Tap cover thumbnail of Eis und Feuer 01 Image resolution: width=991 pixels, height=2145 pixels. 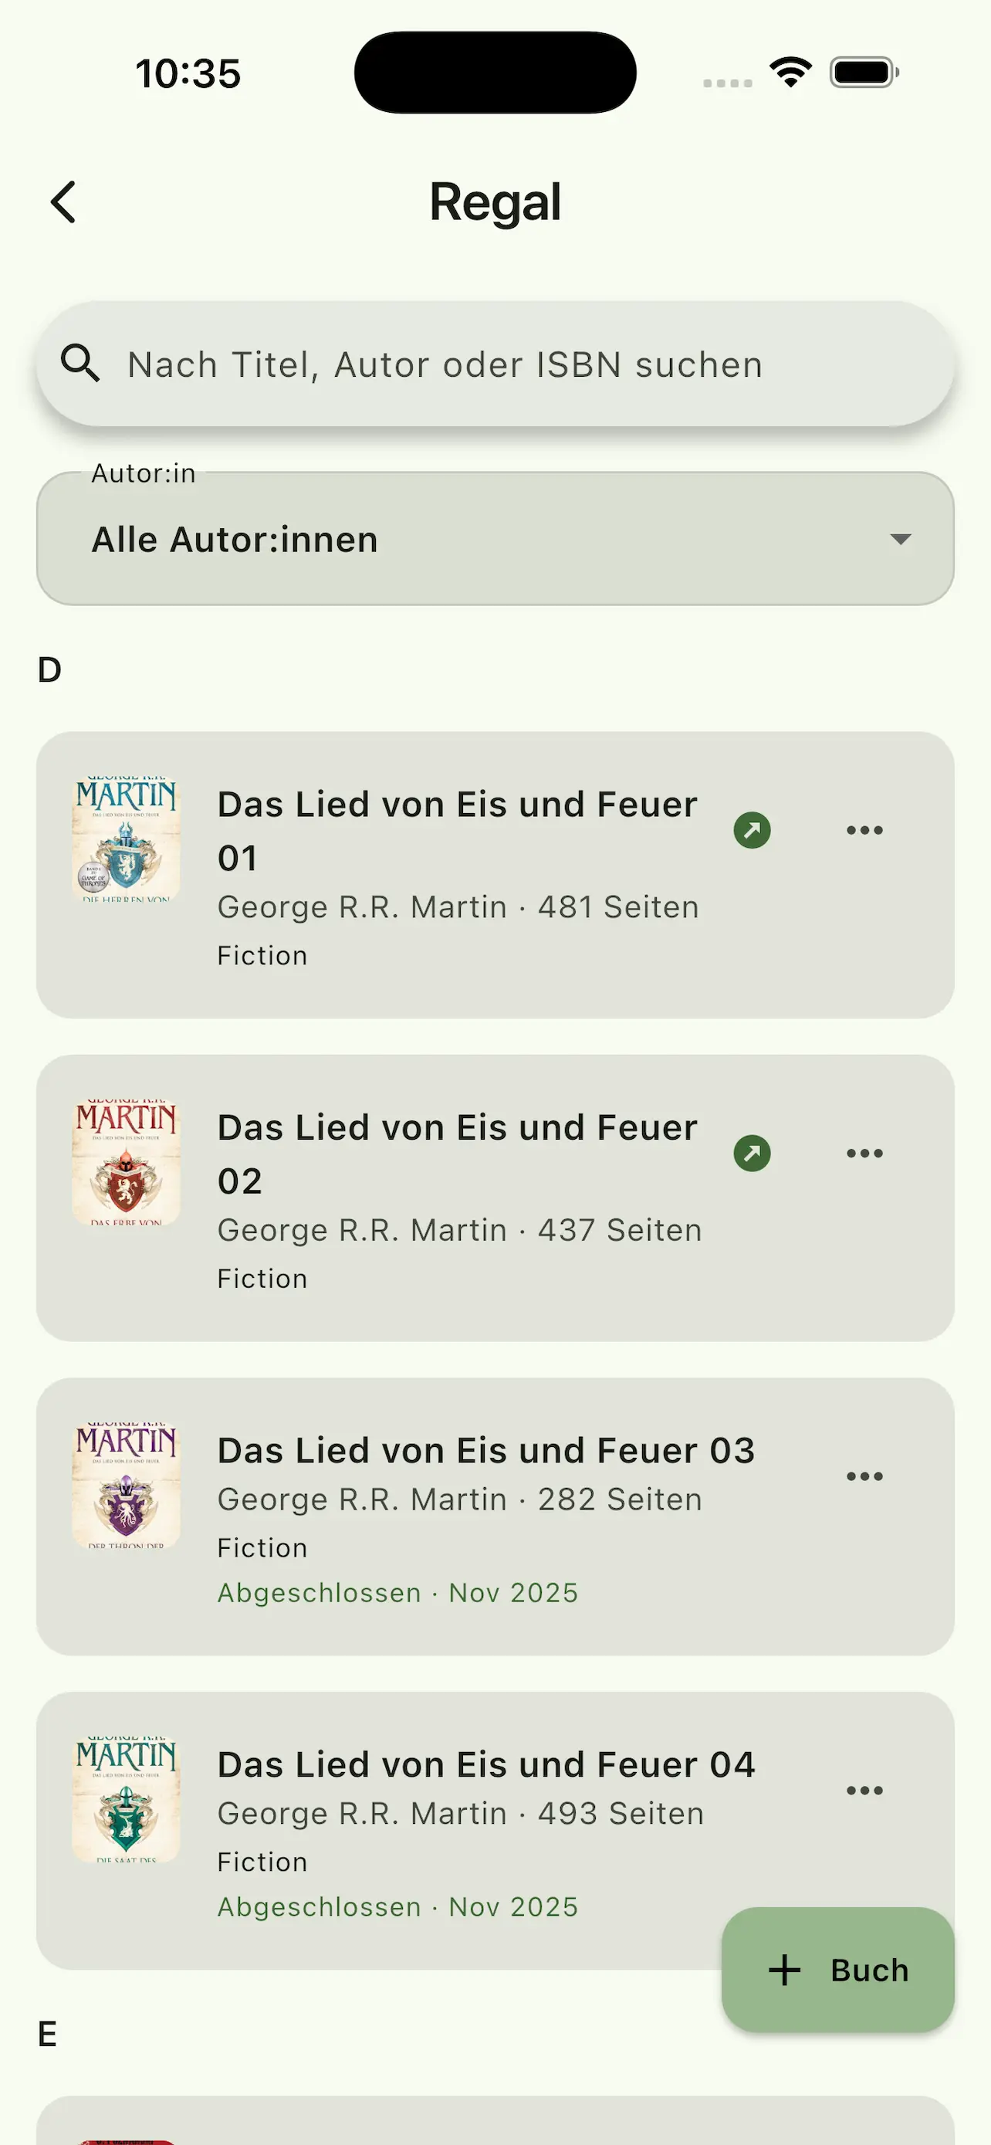coord(127,839)
